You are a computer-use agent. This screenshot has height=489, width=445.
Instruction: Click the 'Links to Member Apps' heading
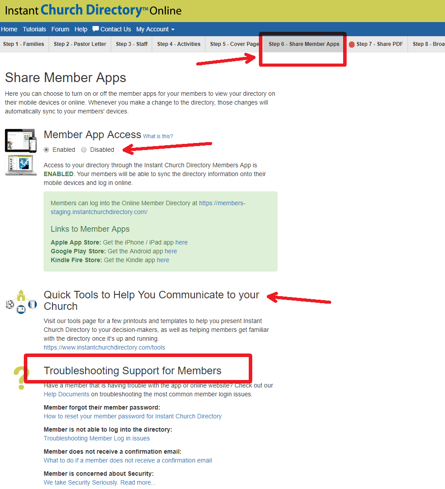tap(90, 229)
